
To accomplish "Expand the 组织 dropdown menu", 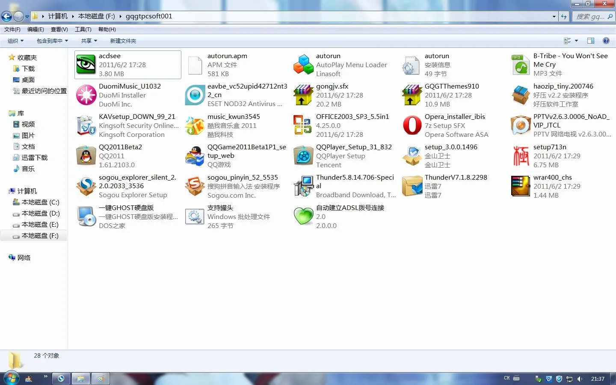I will 15,41.
